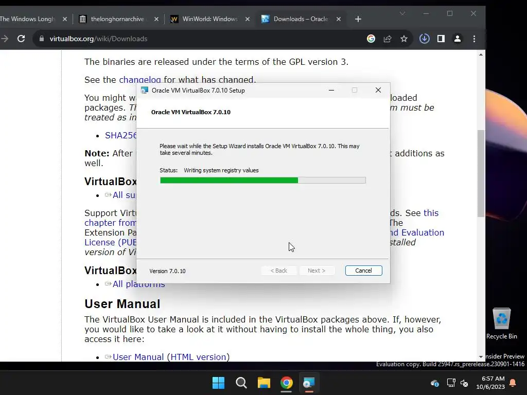Image resolution: width=527 pixels, height=395 pixels.
Task: Open the tab search chevron
Action: (x=402, y=13)
